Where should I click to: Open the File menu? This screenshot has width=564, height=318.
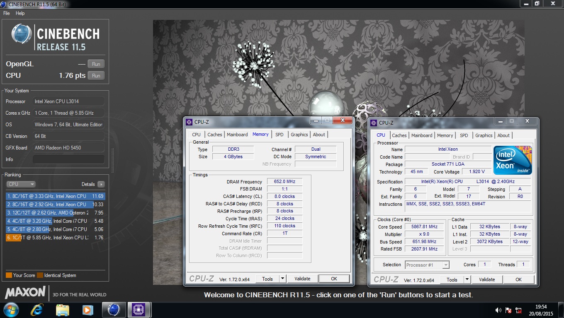7,13
